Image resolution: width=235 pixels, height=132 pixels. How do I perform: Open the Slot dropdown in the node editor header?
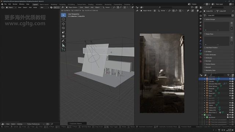[x=44, y=7]
